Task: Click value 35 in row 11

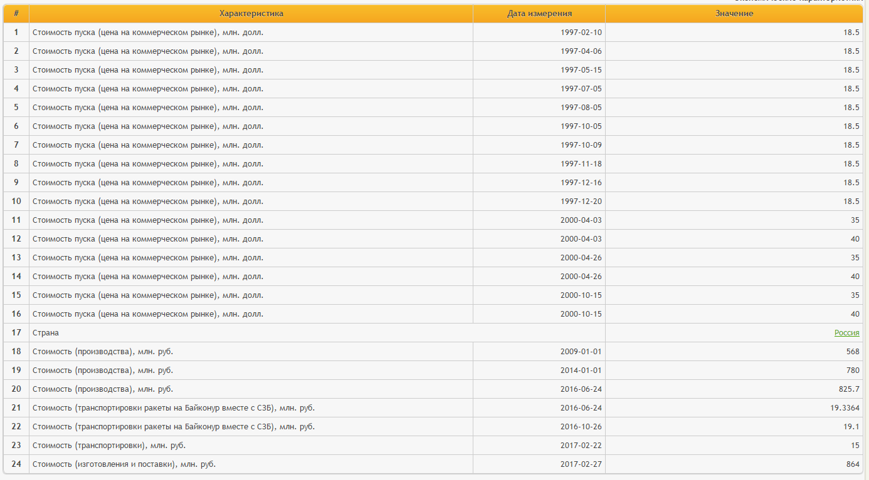Action: point(855,220)
